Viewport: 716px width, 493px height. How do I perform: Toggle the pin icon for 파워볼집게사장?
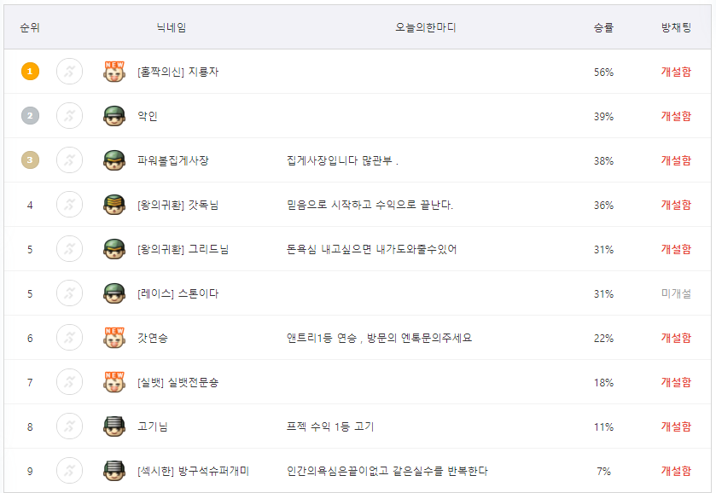(69, 160)
